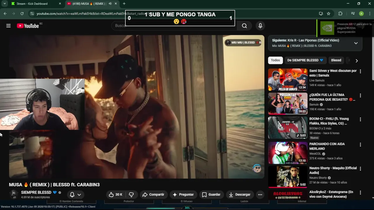Open Sami Stiven y West video thumbnail
Image resolution: width=374 pixels, height=210 pixels.
pyautogui.click(x=288, y=80)
